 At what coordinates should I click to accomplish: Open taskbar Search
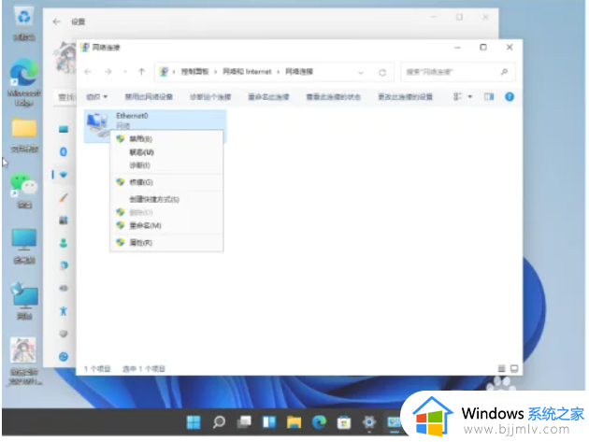[x=219, y=422]
